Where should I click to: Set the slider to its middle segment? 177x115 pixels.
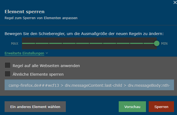click(x=89, y=43)
